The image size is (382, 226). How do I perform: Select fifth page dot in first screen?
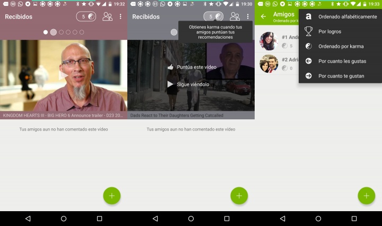click(75, 32)
